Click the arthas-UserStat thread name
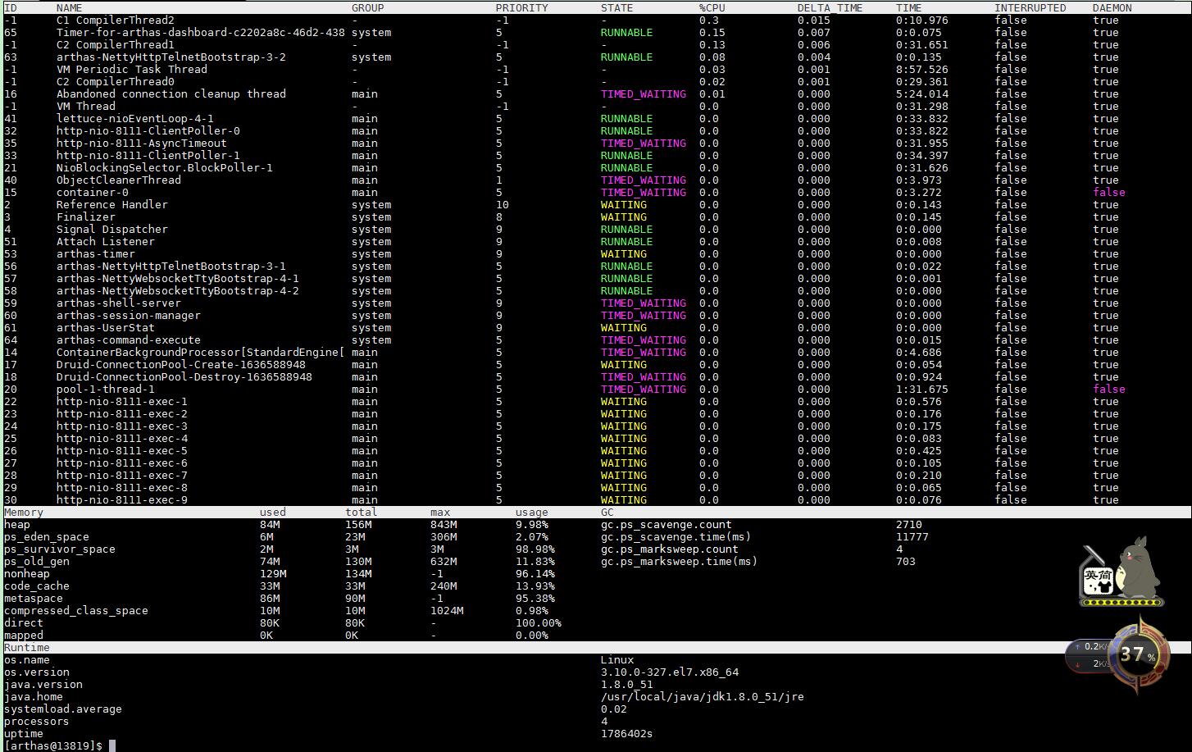Viewport: 1192px width, 752px height. point(106,327)
